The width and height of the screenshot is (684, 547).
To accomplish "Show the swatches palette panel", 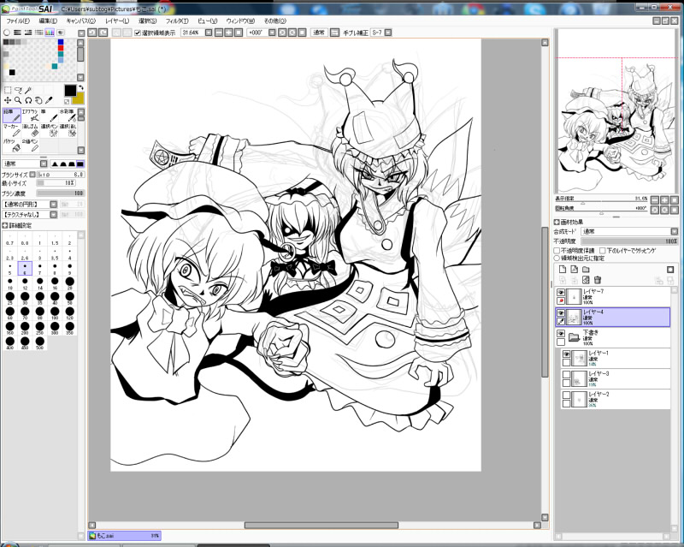I will click(x=50, y=33).
